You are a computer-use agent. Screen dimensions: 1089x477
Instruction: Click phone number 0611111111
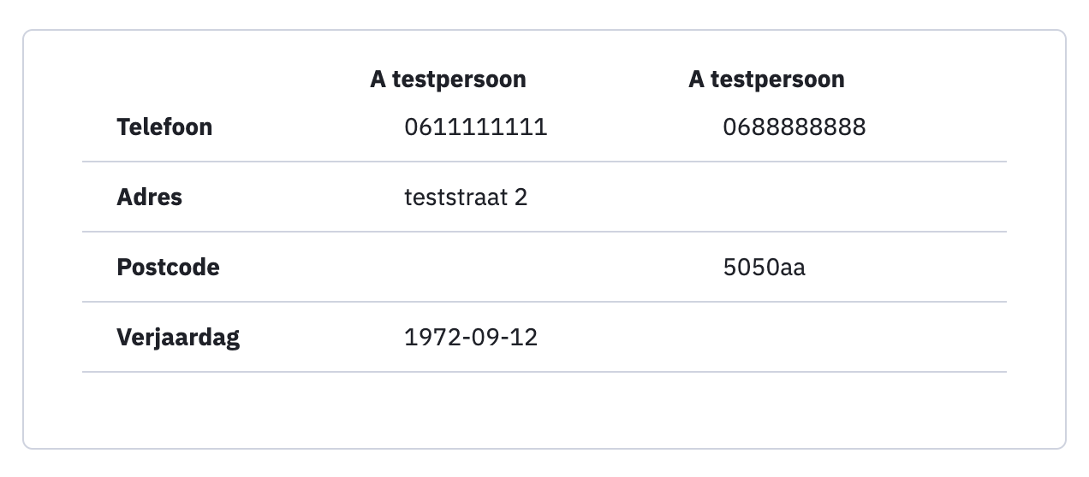pyautogui.click(x=476, y=127)
